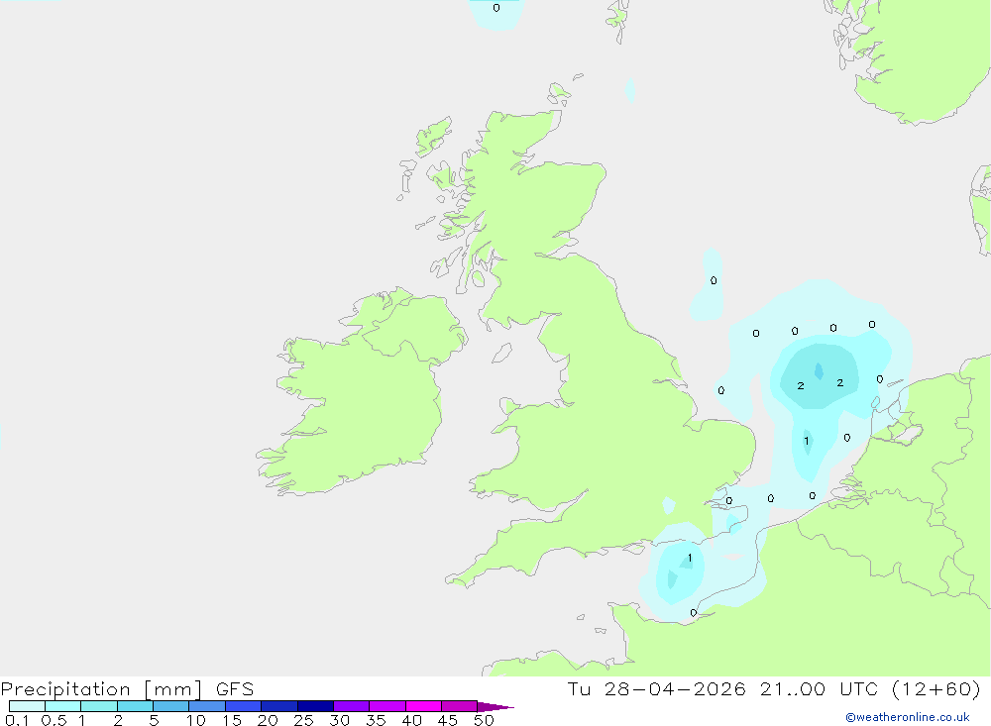This screenshot has height=726, width=991.
Task: Click the 15–20 mm blue legend box
Action: [244, 706]
